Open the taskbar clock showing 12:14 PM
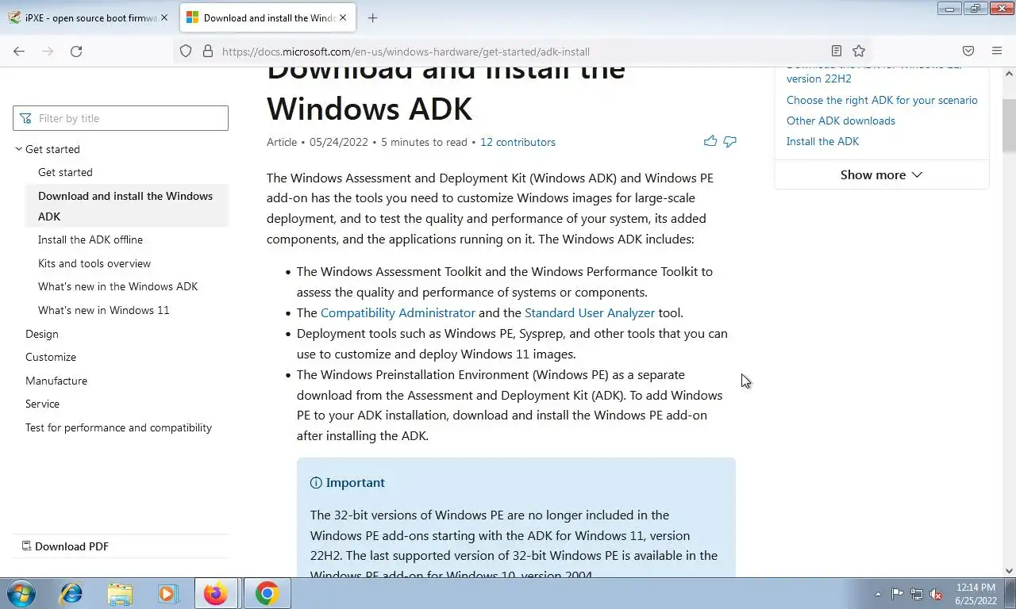 [976, 594]
